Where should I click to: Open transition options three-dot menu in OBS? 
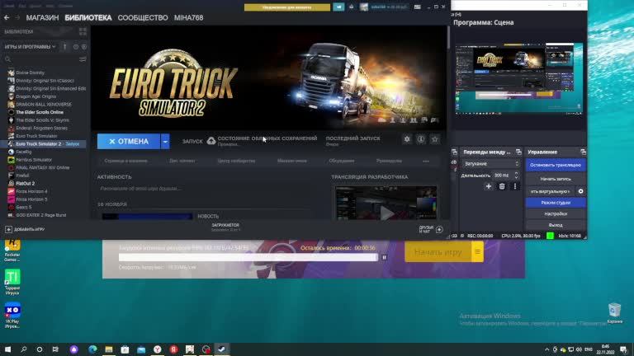pyautogui.click(x=515, y=186)
